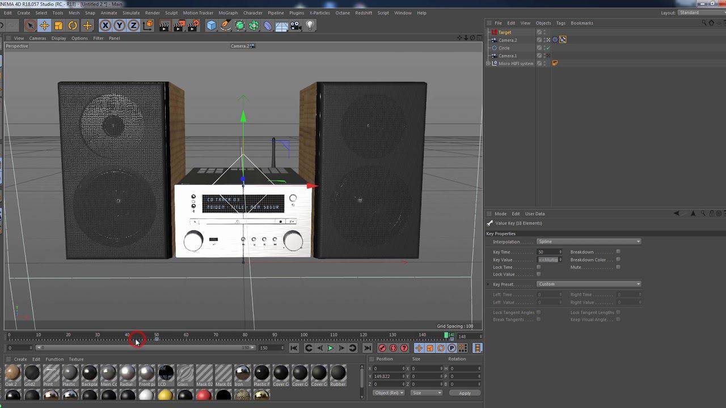Open the Simulate menu
Viewport: 726px width, 408px height.
pyautogui.click(x=131, y=12)
